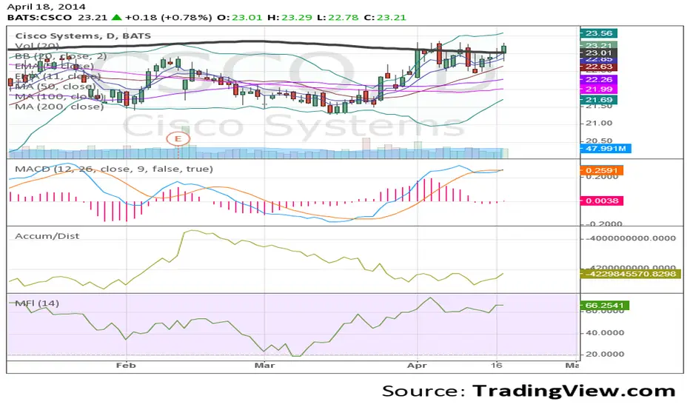Click the 0.0038 histogram value label
Screen dimensions: 690x407
[602, 201]
